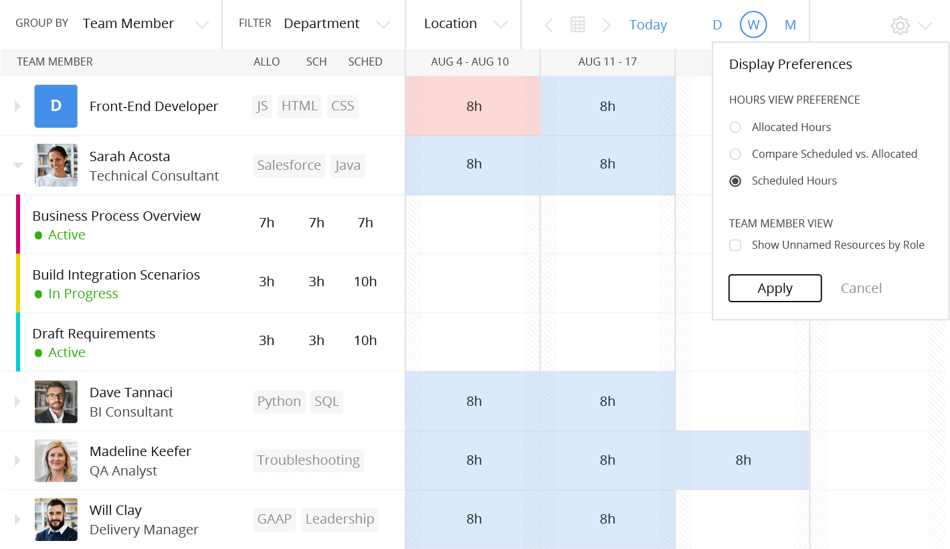Open the calendar date picker icon
950x549 pixels.
(x=577, y=25)
